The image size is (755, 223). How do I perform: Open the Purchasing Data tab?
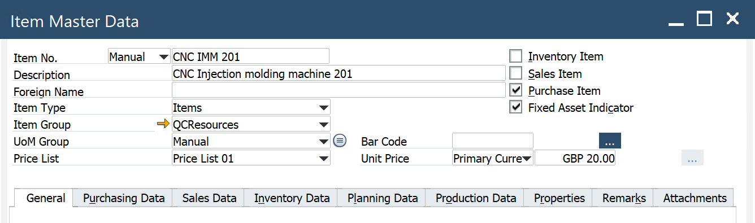124,198
